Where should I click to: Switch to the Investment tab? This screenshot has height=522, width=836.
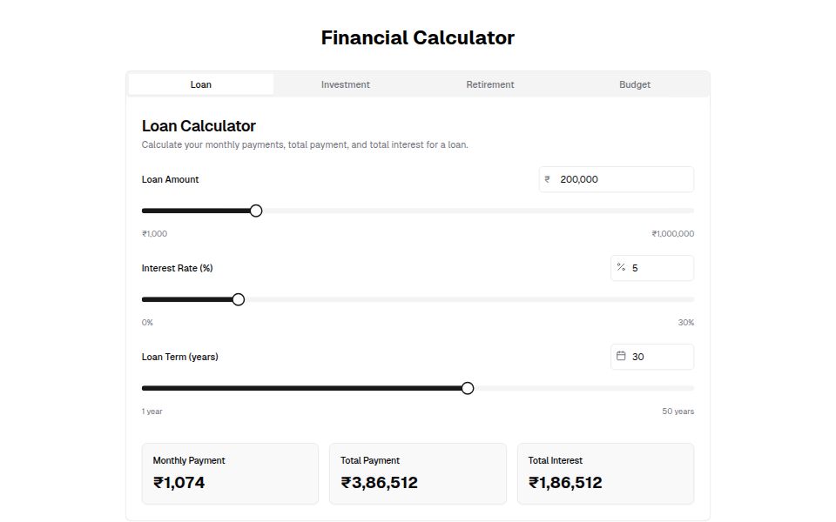point(345,84)
